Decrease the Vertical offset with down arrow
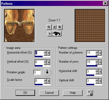 point(45,64)
